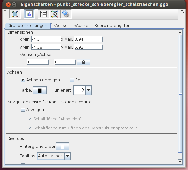The width and height of the screenshot is (188, 170).
Task: Disable the Achsen anzeigen checkbox
Action: coord(23,80)
